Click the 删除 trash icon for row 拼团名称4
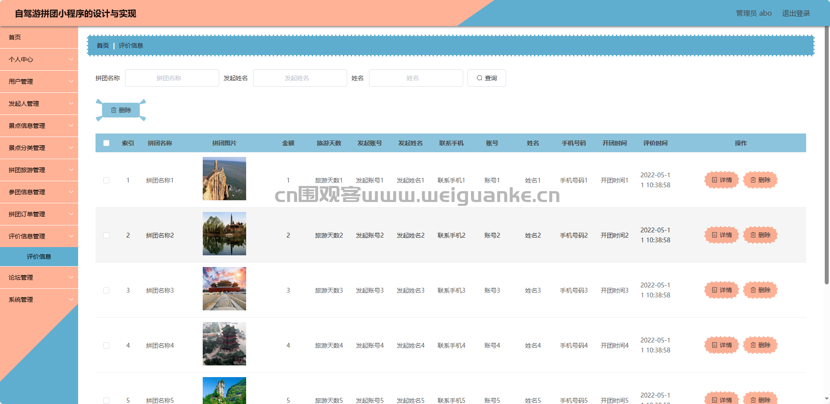This screenshot has width=830, height=404. 753,345
